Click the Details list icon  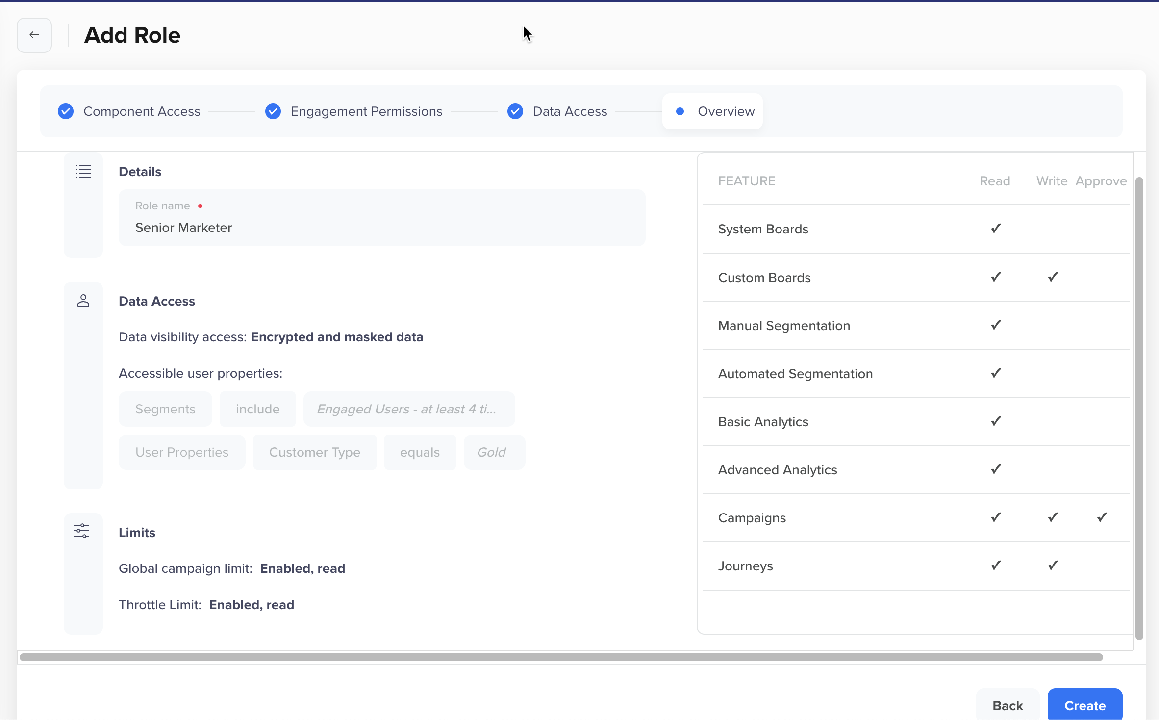pyautogui.click(x=83, y=171)
